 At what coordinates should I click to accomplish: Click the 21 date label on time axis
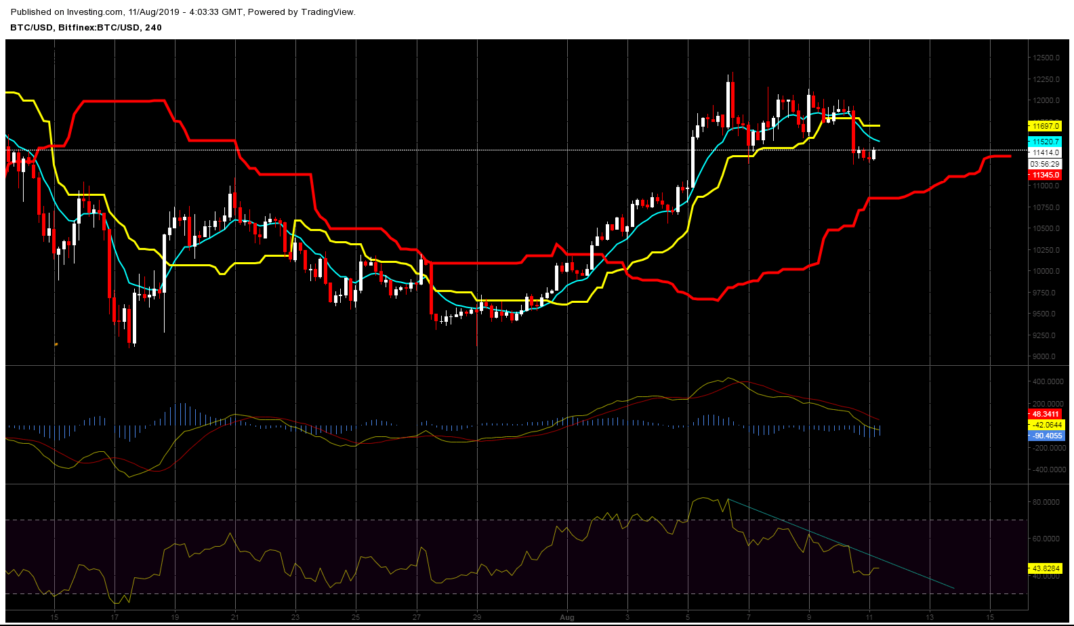pyautogui.click(x=235, y=617)
